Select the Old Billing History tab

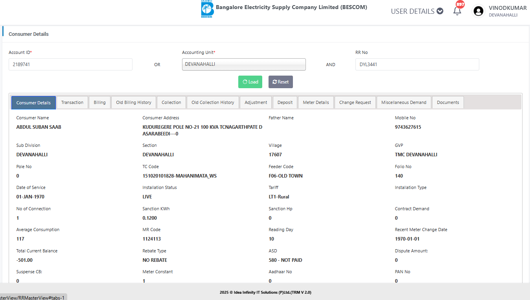coord(134,102)
